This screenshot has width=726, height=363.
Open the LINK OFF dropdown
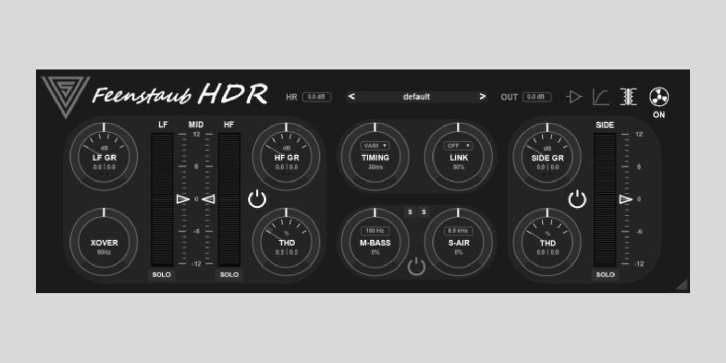[x=458, y=146]
